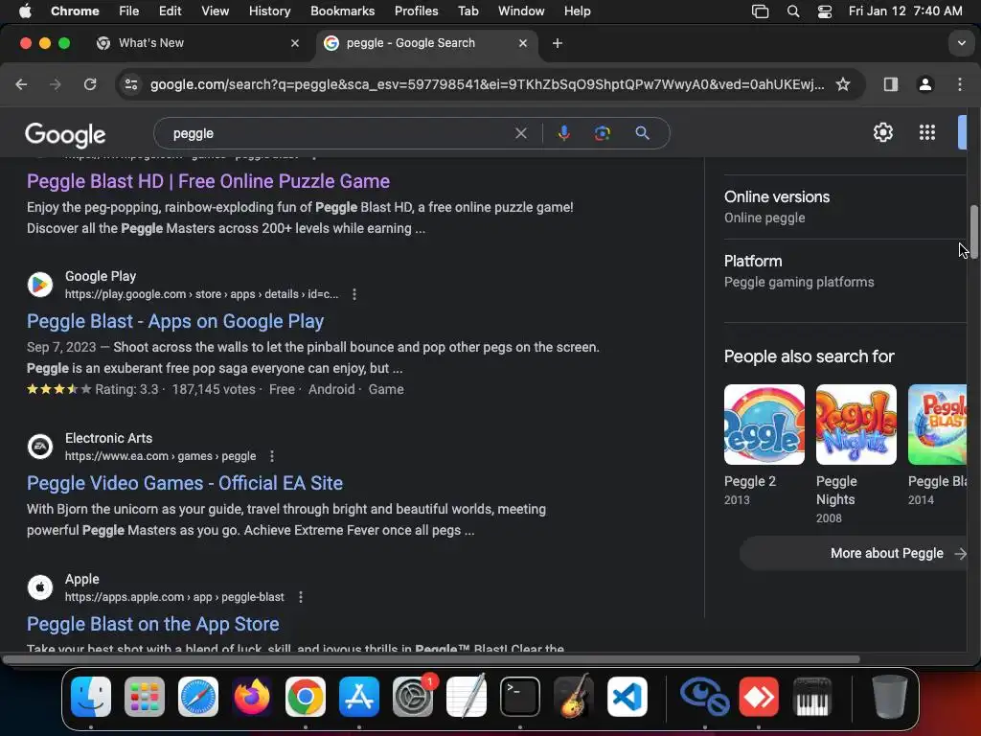Image resolution: width=981 pixels, height=736 pixels.
Task: Open Peggle Blast on the App Store
Action: click(152, 624)
